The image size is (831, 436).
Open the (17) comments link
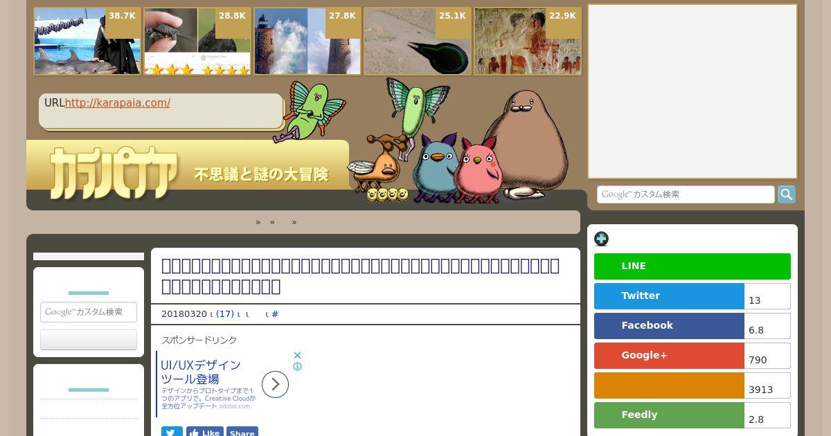[225, 314]
